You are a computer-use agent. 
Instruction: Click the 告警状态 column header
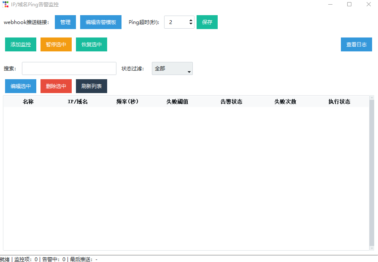pyautogui.click(x=231, y=102)
